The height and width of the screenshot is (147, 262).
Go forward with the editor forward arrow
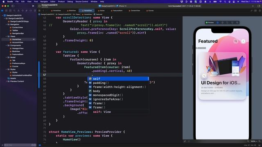(46, 11)
